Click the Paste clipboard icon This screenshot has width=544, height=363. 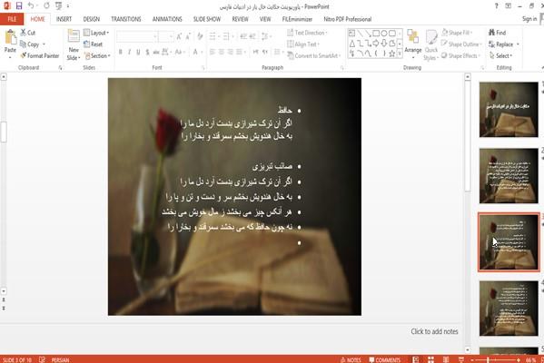coord(10,38)
